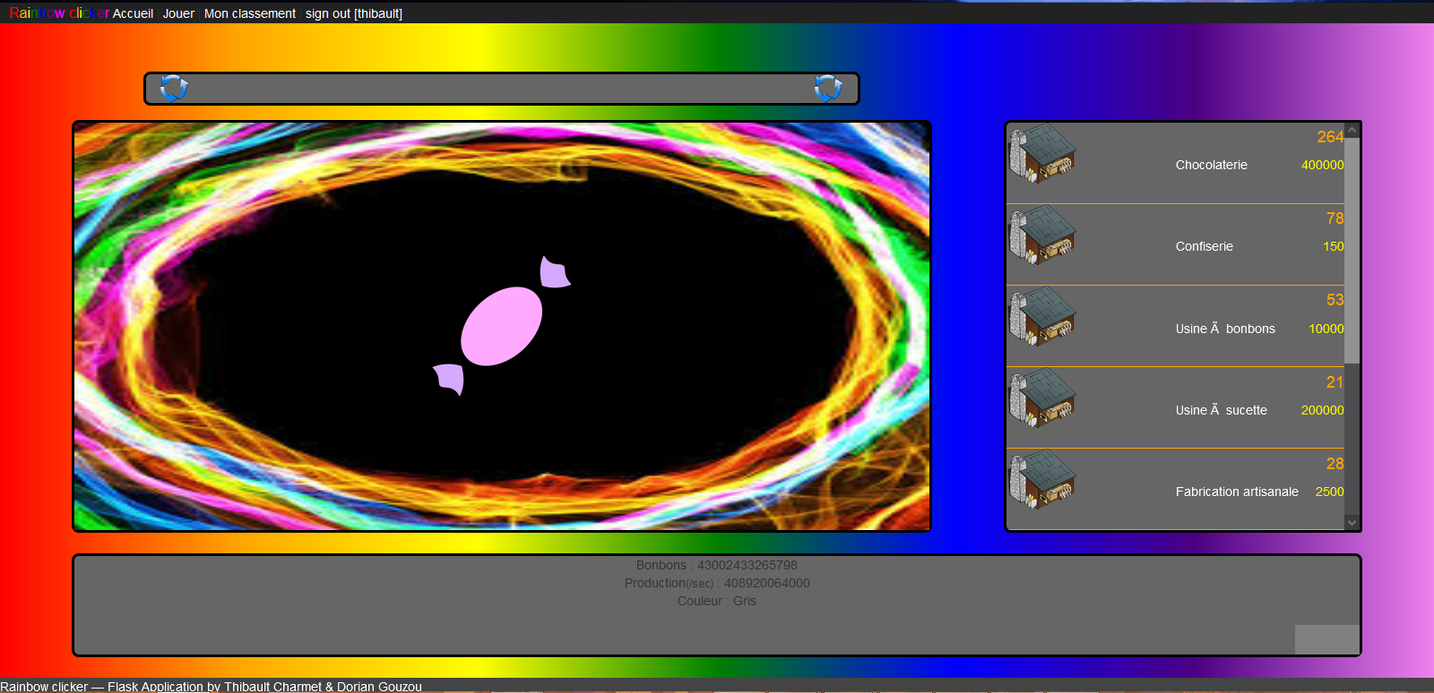
Task: Click the shop list scrollbar thumb
Action: [1352, 251]
